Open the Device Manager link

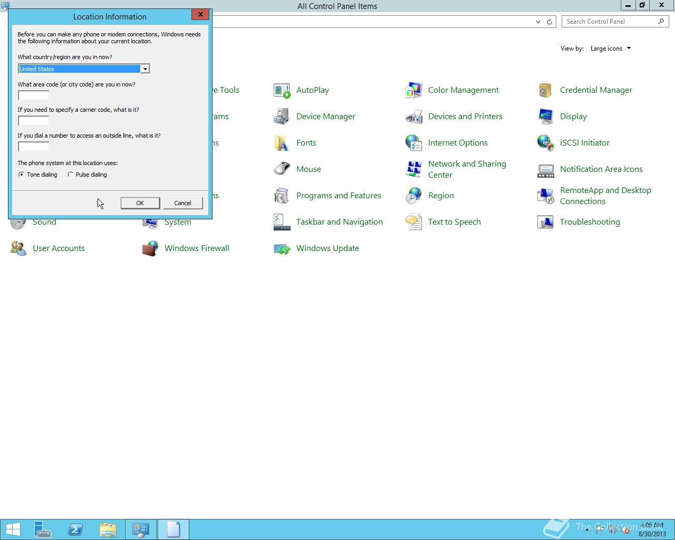[x=326, y=117]
